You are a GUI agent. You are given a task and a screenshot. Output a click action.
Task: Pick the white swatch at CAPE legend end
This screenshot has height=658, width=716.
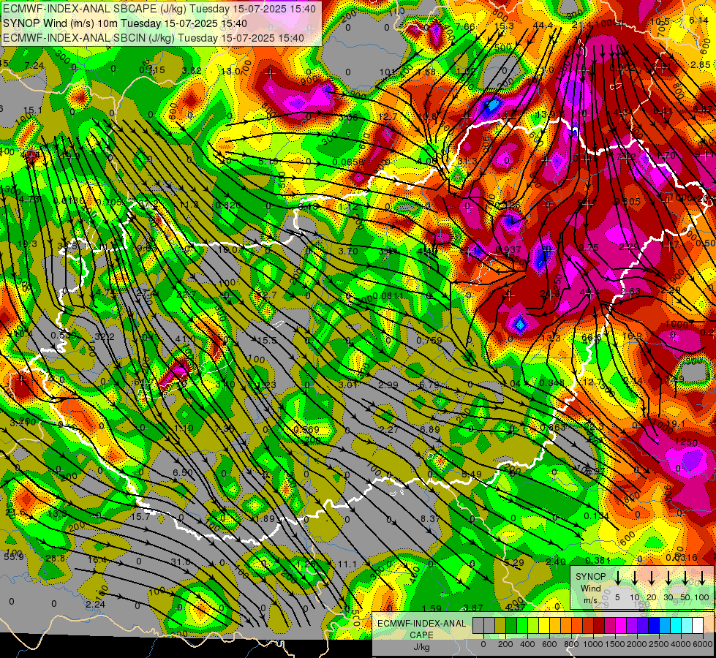click(x=698, y=625)
